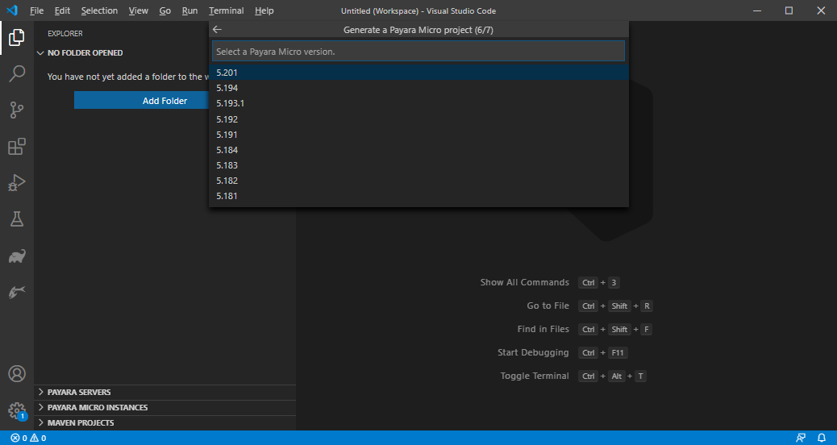The height and width of the screenshot is (445, 837).
Task: Open the Source Control view
Action: click(16, 110)
